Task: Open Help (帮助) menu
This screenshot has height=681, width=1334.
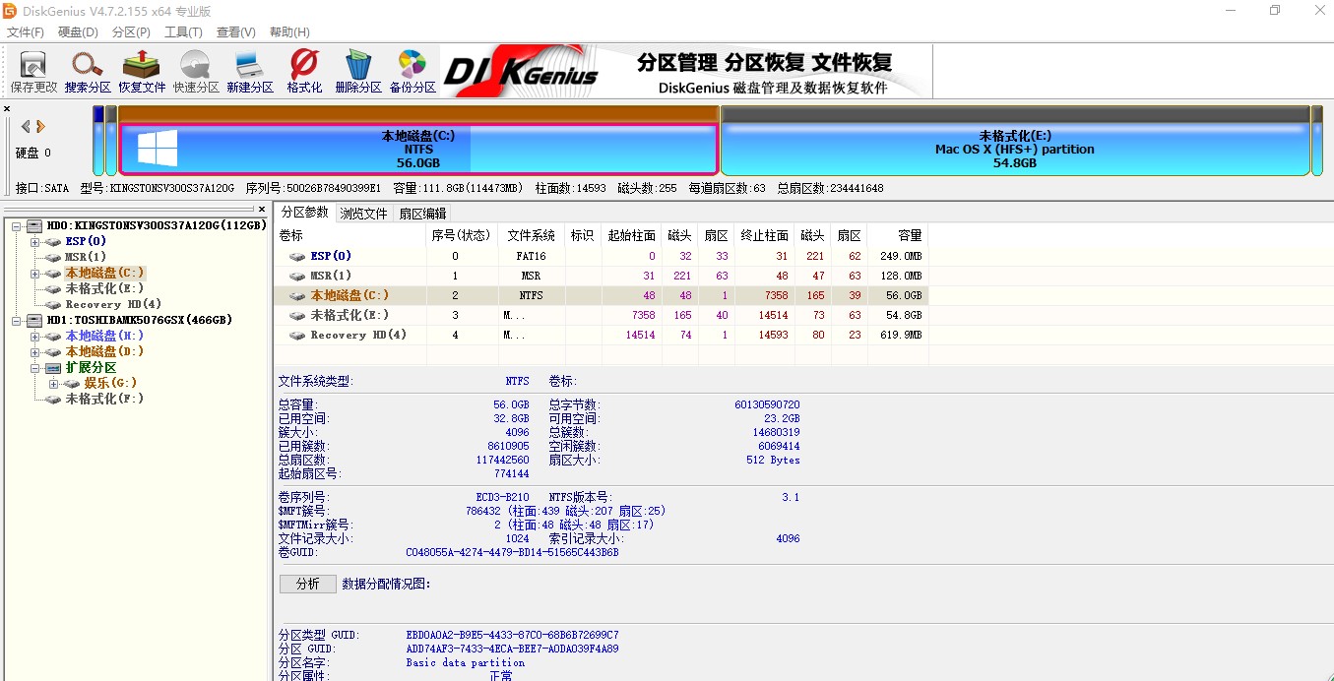Action: [289, 32]
